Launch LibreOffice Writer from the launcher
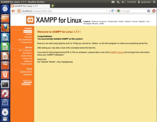This screenshot has width=157, height=122. tap(5, 37)
